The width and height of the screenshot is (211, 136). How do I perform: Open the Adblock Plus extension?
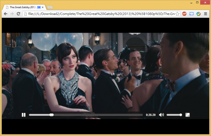tap(184, 14)
